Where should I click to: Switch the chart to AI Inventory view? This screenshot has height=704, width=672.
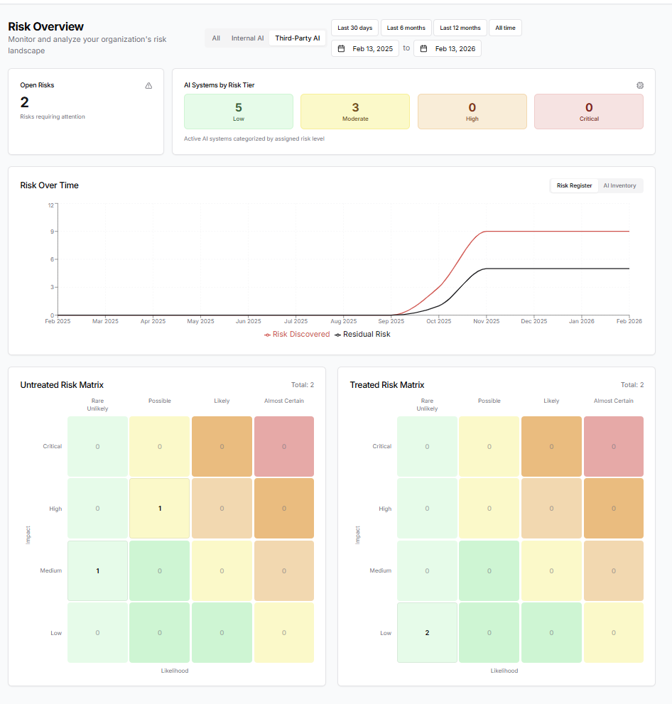619,185
